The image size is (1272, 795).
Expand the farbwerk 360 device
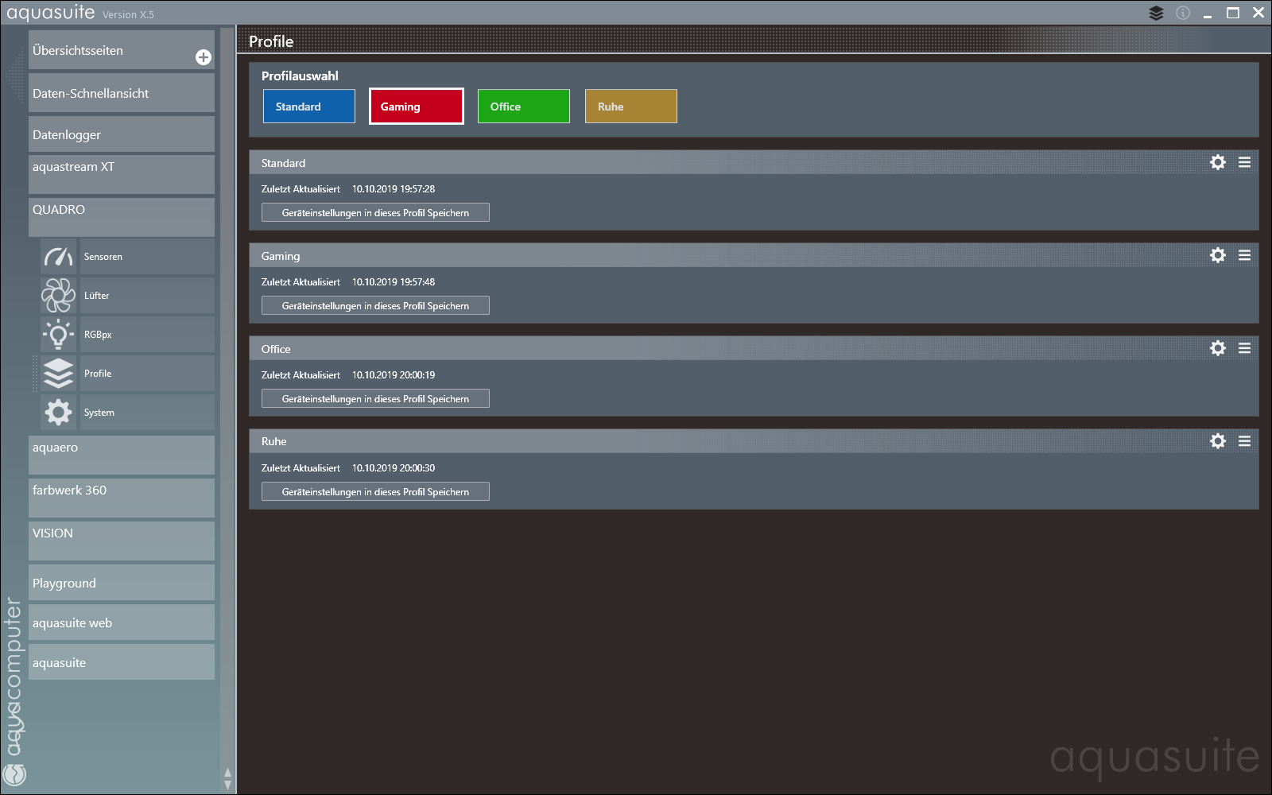[122, 498]
